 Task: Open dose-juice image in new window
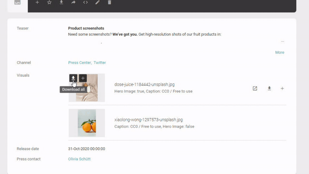point(255,88)
